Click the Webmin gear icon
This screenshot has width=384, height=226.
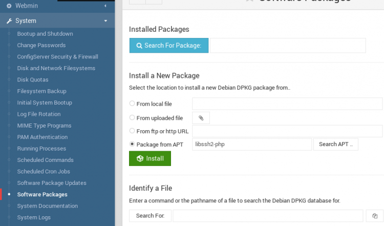click(x=9, y=6)
